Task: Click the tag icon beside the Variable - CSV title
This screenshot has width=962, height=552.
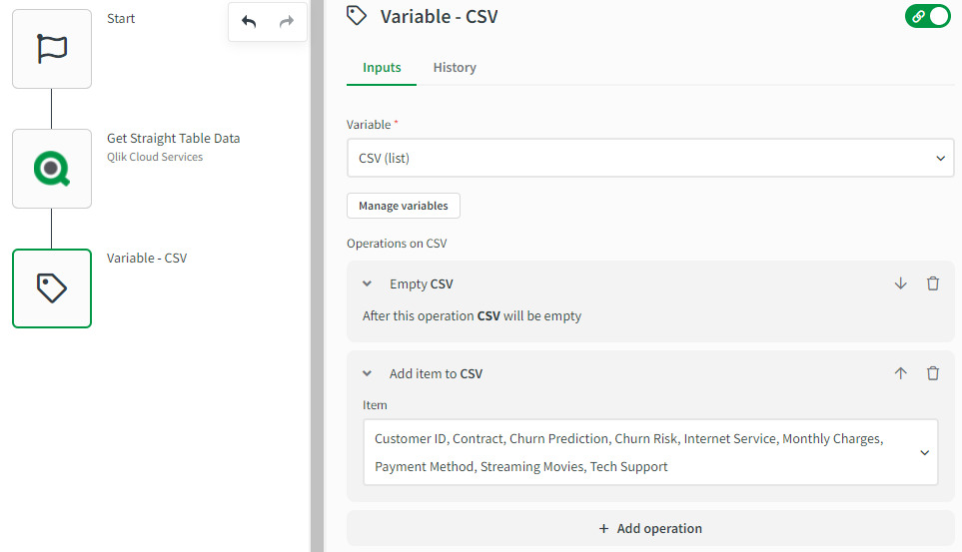Action: point(357,15)
